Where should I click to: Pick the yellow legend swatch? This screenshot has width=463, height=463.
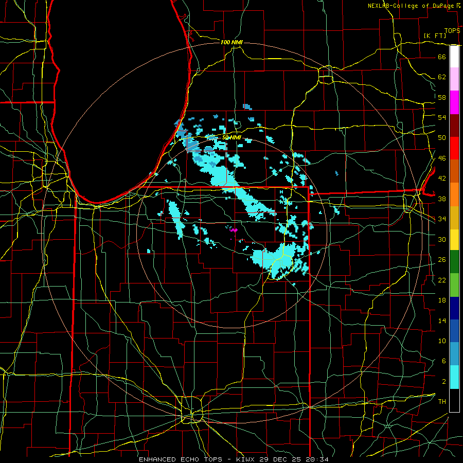(454, 240)
